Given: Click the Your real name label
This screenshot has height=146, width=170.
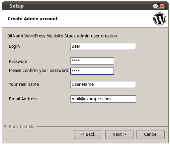Looking at the screenshot, I should 24,84.
